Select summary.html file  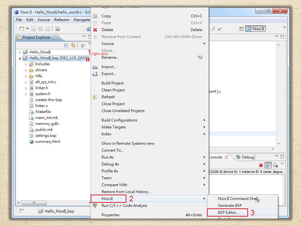(x=48, y=142)
